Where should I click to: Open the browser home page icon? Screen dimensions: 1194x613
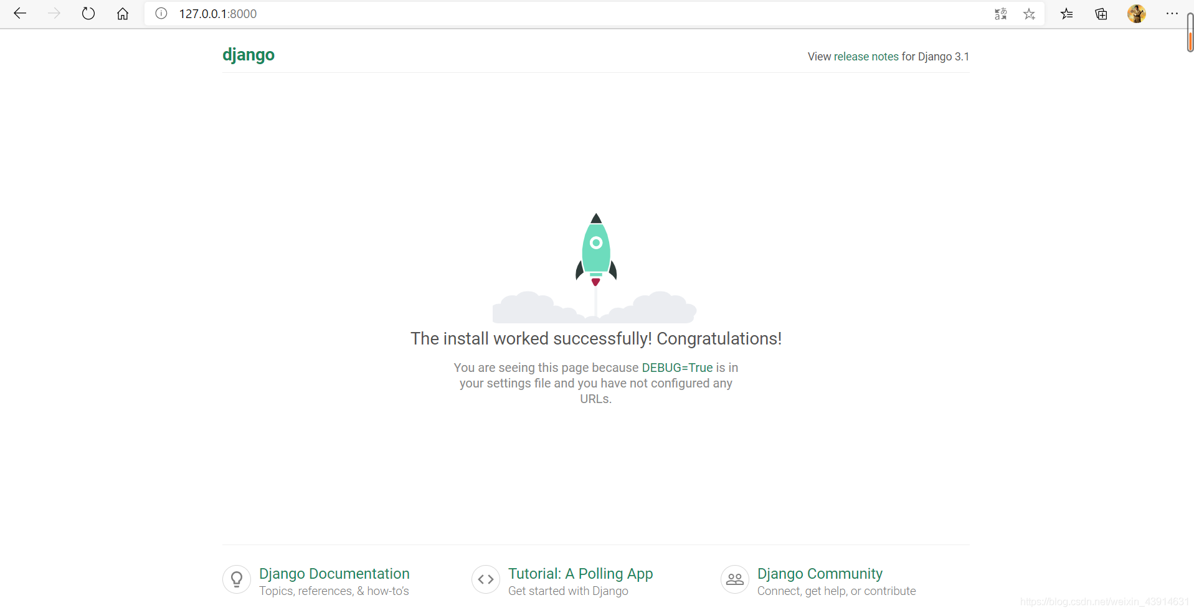[x=123, y=14]
